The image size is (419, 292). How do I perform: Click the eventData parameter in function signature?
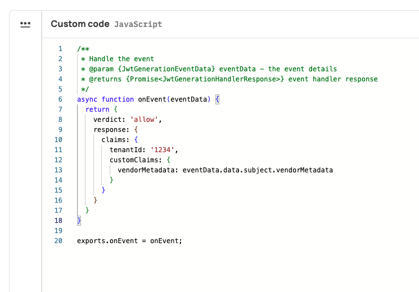pyautogui.click(x=191, y=99)
